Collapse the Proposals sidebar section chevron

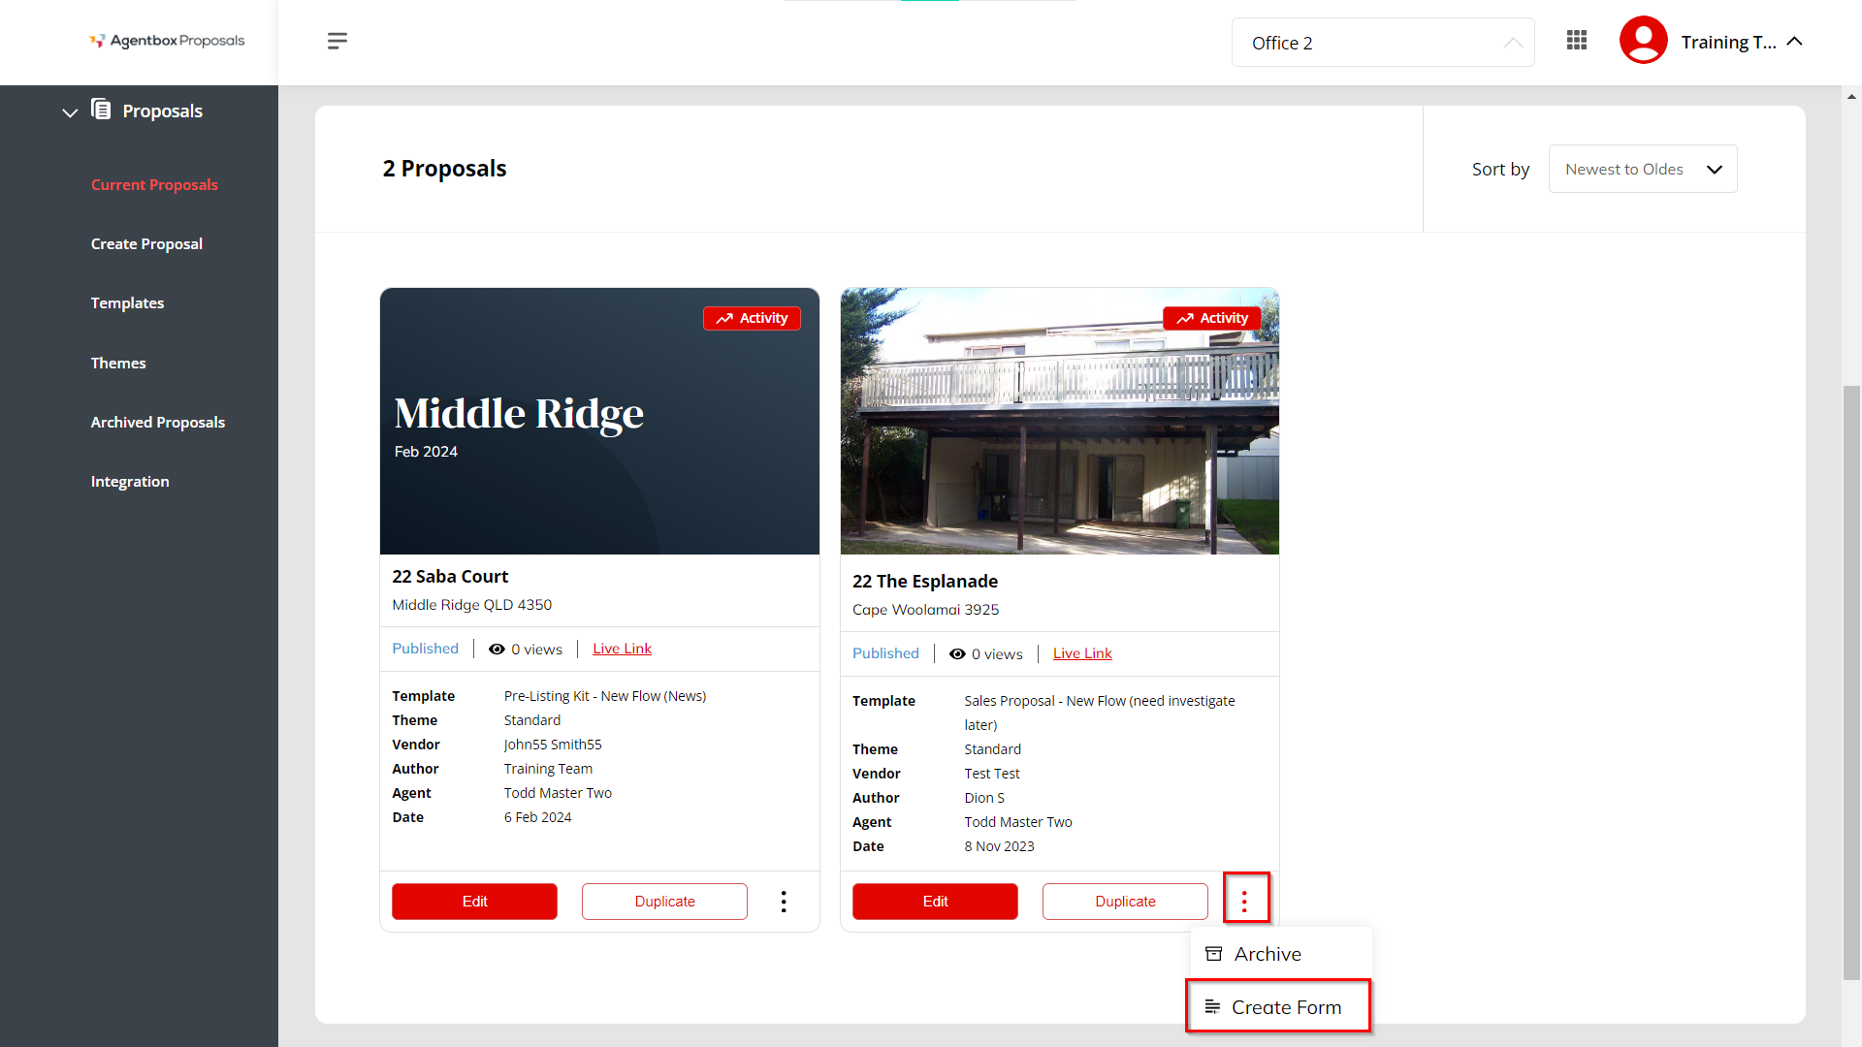coord(70,112)
